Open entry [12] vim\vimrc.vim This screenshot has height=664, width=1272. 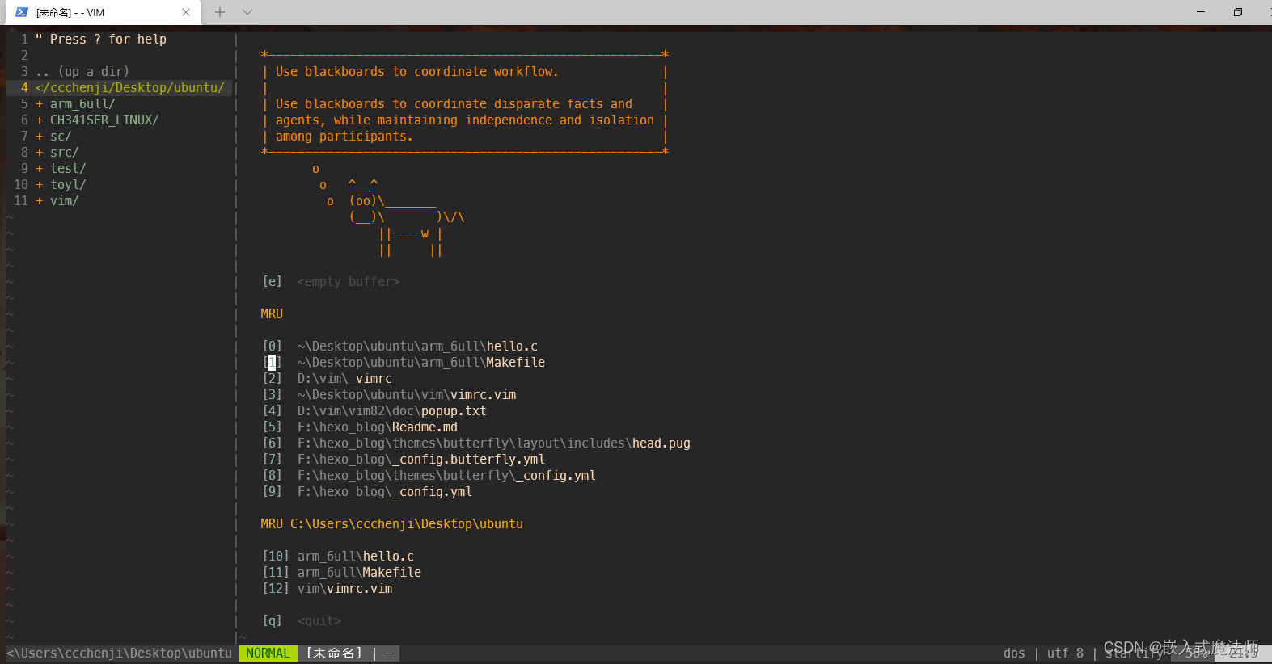328,588
